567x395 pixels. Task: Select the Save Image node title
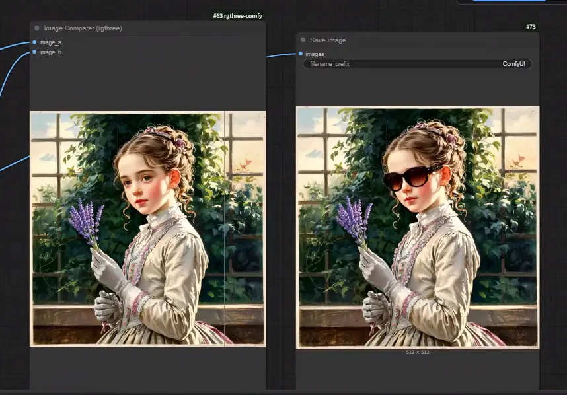(328, 40)
